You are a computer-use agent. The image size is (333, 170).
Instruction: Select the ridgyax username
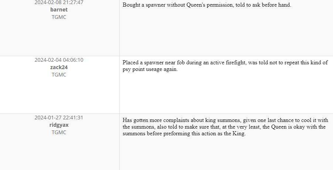pos(59,125)
